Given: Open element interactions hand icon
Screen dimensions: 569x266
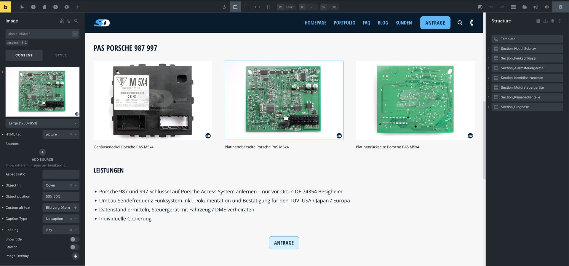Looking at the screenshot, I should pos(69,21).
